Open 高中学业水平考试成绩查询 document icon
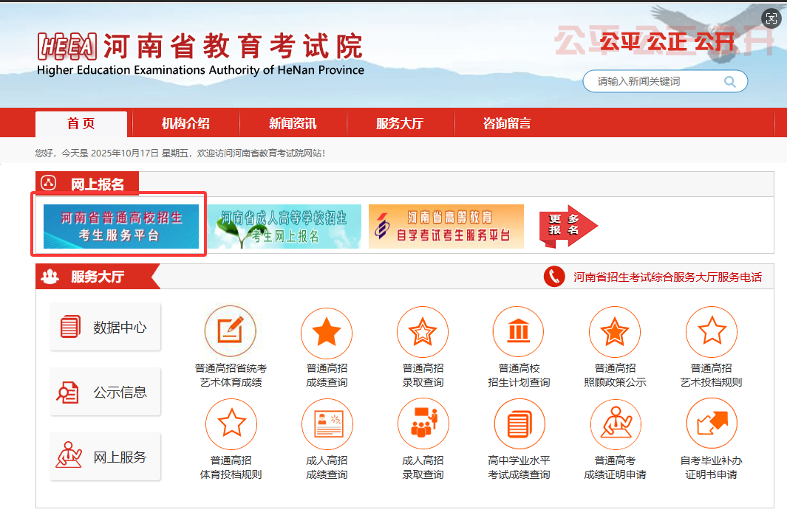This screenshot has height=515, width=787. [519, 424]
